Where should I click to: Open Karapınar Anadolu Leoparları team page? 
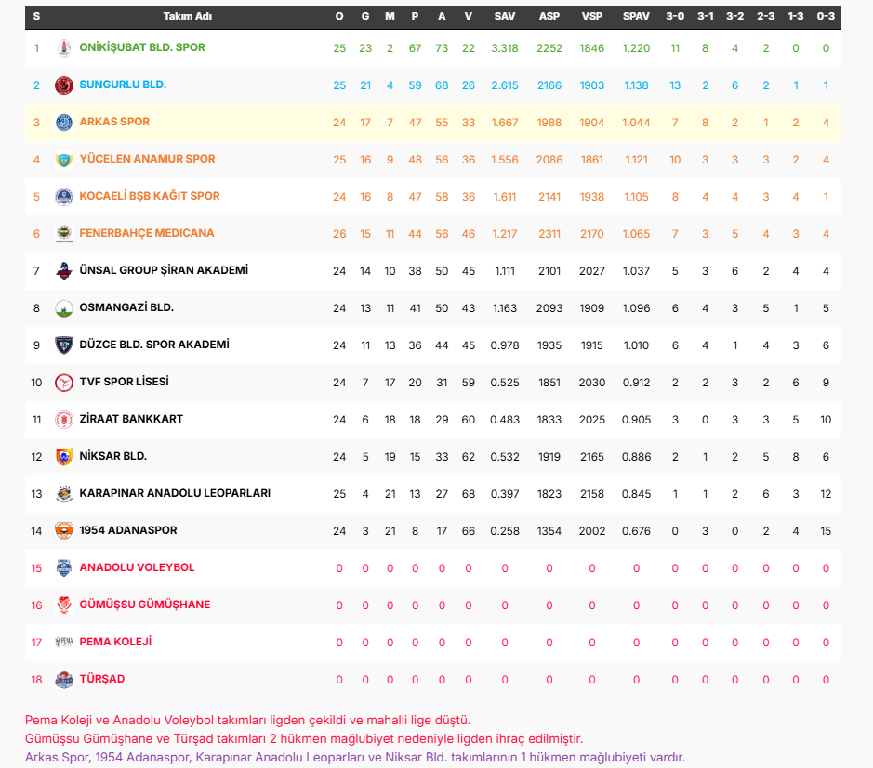coord(175,493)
